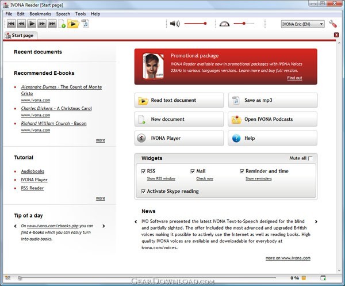Go to next news item
The image size is (345, 286).
click(x=316, y=222)
